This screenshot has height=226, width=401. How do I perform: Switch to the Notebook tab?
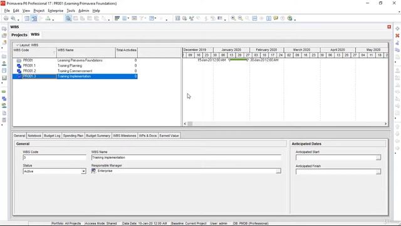pyautogui.click(x=34, y=136)
